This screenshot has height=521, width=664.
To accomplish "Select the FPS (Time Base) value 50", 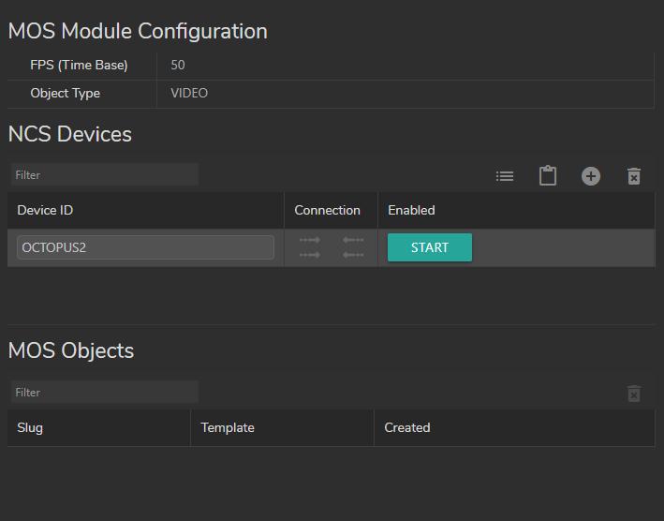I will [x=178, y=66].
